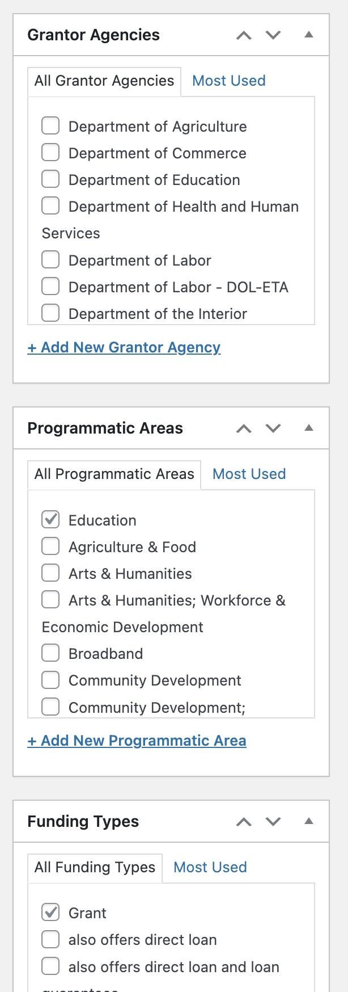Open Most Used programmatic areas tab
This screenshot has width=348, height=992.
(249, 474)
